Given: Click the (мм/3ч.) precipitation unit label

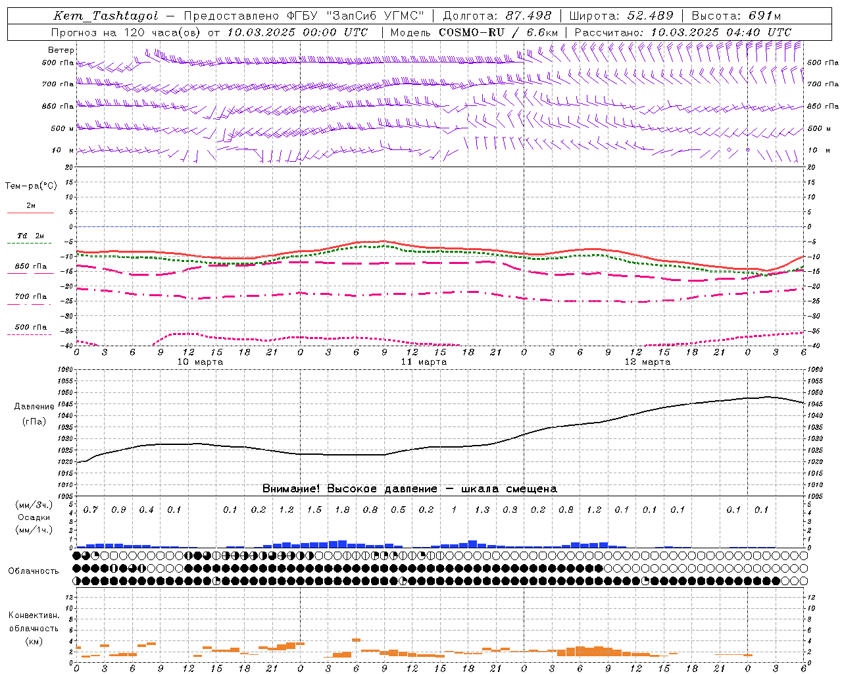Looking at the screenshot, I should [34, 505].
